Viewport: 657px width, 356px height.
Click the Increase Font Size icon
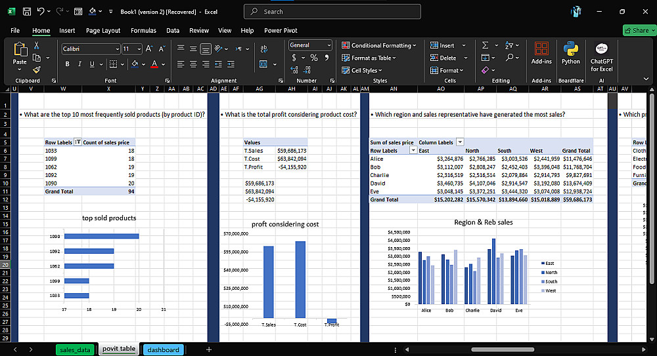[x=148, y=49]
